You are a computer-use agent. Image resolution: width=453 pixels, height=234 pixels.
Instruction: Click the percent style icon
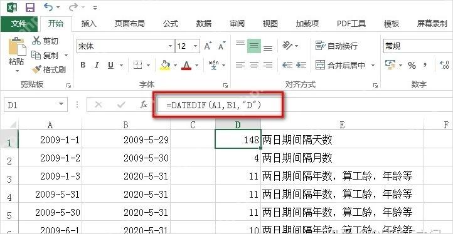click(x=412, y=66)
